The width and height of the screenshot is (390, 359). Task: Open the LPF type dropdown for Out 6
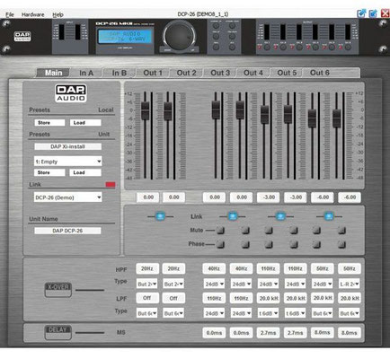(350, 313)
